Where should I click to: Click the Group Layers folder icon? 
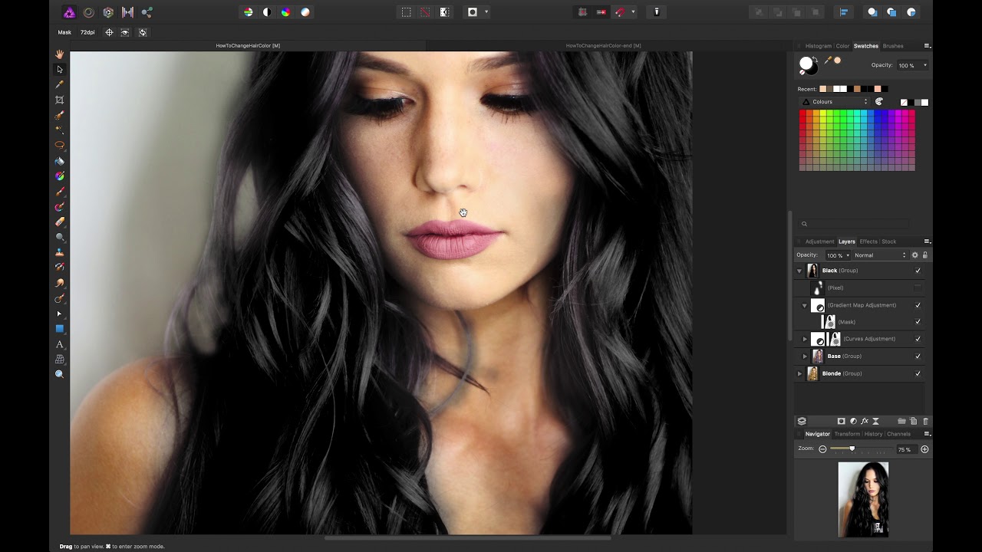[902, 421]
